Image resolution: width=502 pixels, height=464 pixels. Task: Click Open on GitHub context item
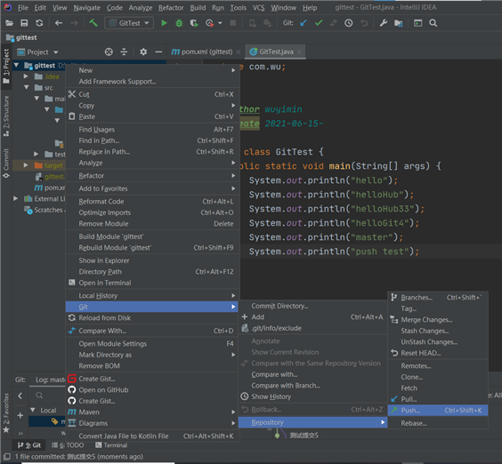pyautogui.click(x=152, y=390)
